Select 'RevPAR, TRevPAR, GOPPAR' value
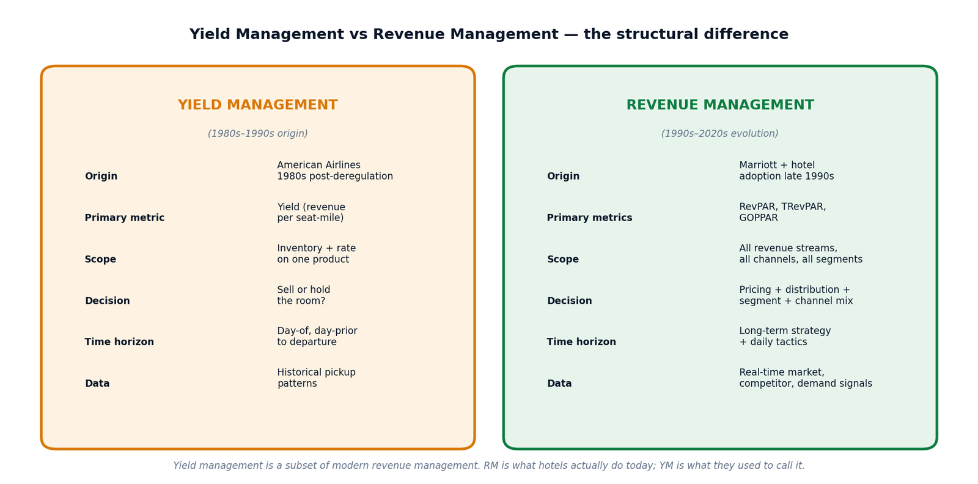The image size is (978, 484). (x=782, y=213)
